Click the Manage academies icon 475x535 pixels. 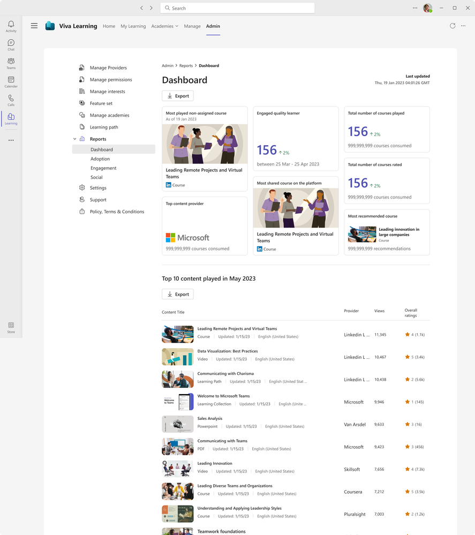pos(82,115)
